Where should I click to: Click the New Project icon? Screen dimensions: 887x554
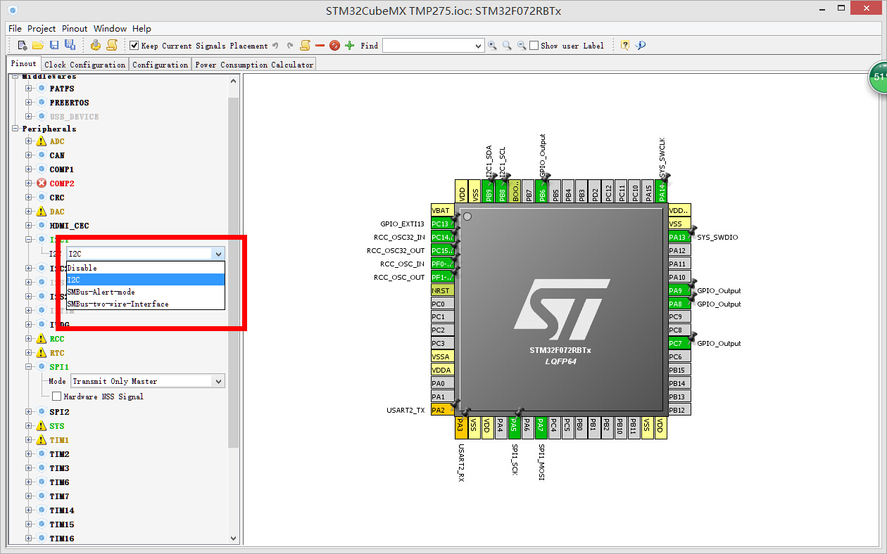23,45
